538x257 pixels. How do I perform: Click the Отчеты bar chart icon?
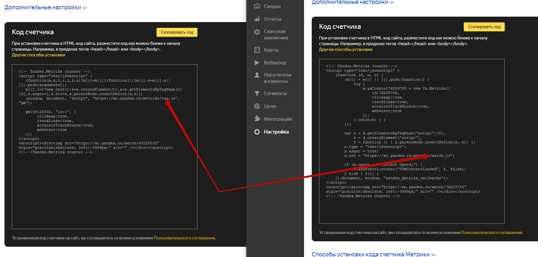coord(257,19)
